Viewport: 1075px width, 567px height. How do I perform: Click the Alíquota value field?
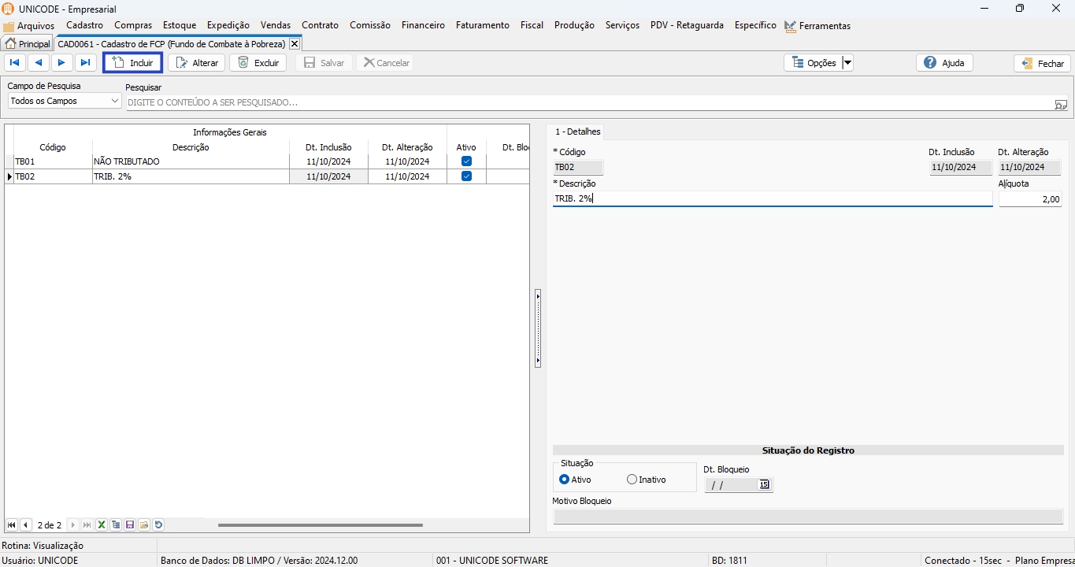(x=1030, y=199)
